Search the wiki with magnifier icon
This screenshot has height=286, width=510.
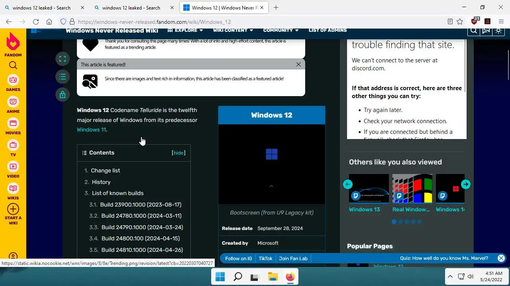pos(474,31)
